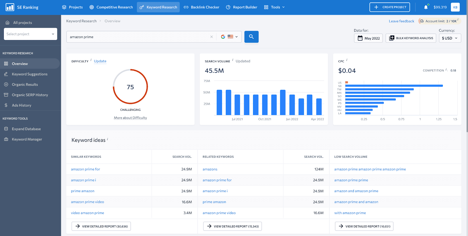Screen dimensions: 468x236
Task: Click the Expand Database icon
Action: click(6, 129)
